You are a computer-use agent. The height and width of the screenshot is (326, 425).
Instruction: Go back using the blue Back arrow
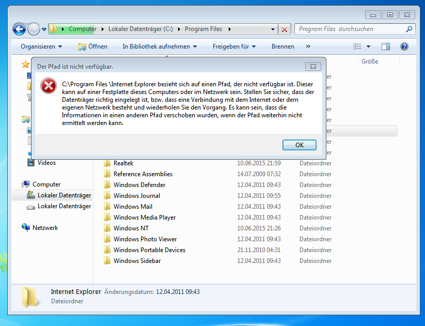19,29
